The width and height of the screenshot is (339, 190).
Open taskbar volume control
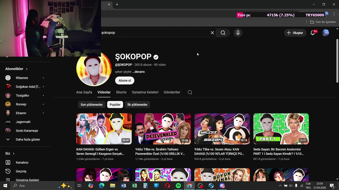click(x=291, y=186)
